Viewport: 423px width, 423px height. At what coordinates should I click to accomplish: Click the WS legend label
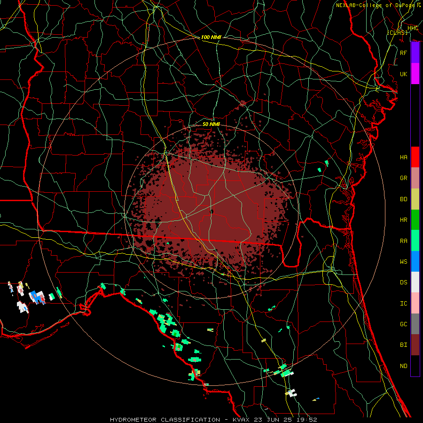pos(404,262)
